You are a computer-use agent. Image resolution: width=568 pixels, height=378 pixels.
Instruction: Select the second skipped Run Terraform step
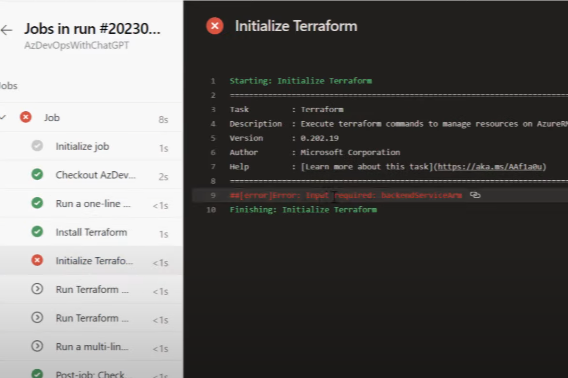tap(92, 318)
